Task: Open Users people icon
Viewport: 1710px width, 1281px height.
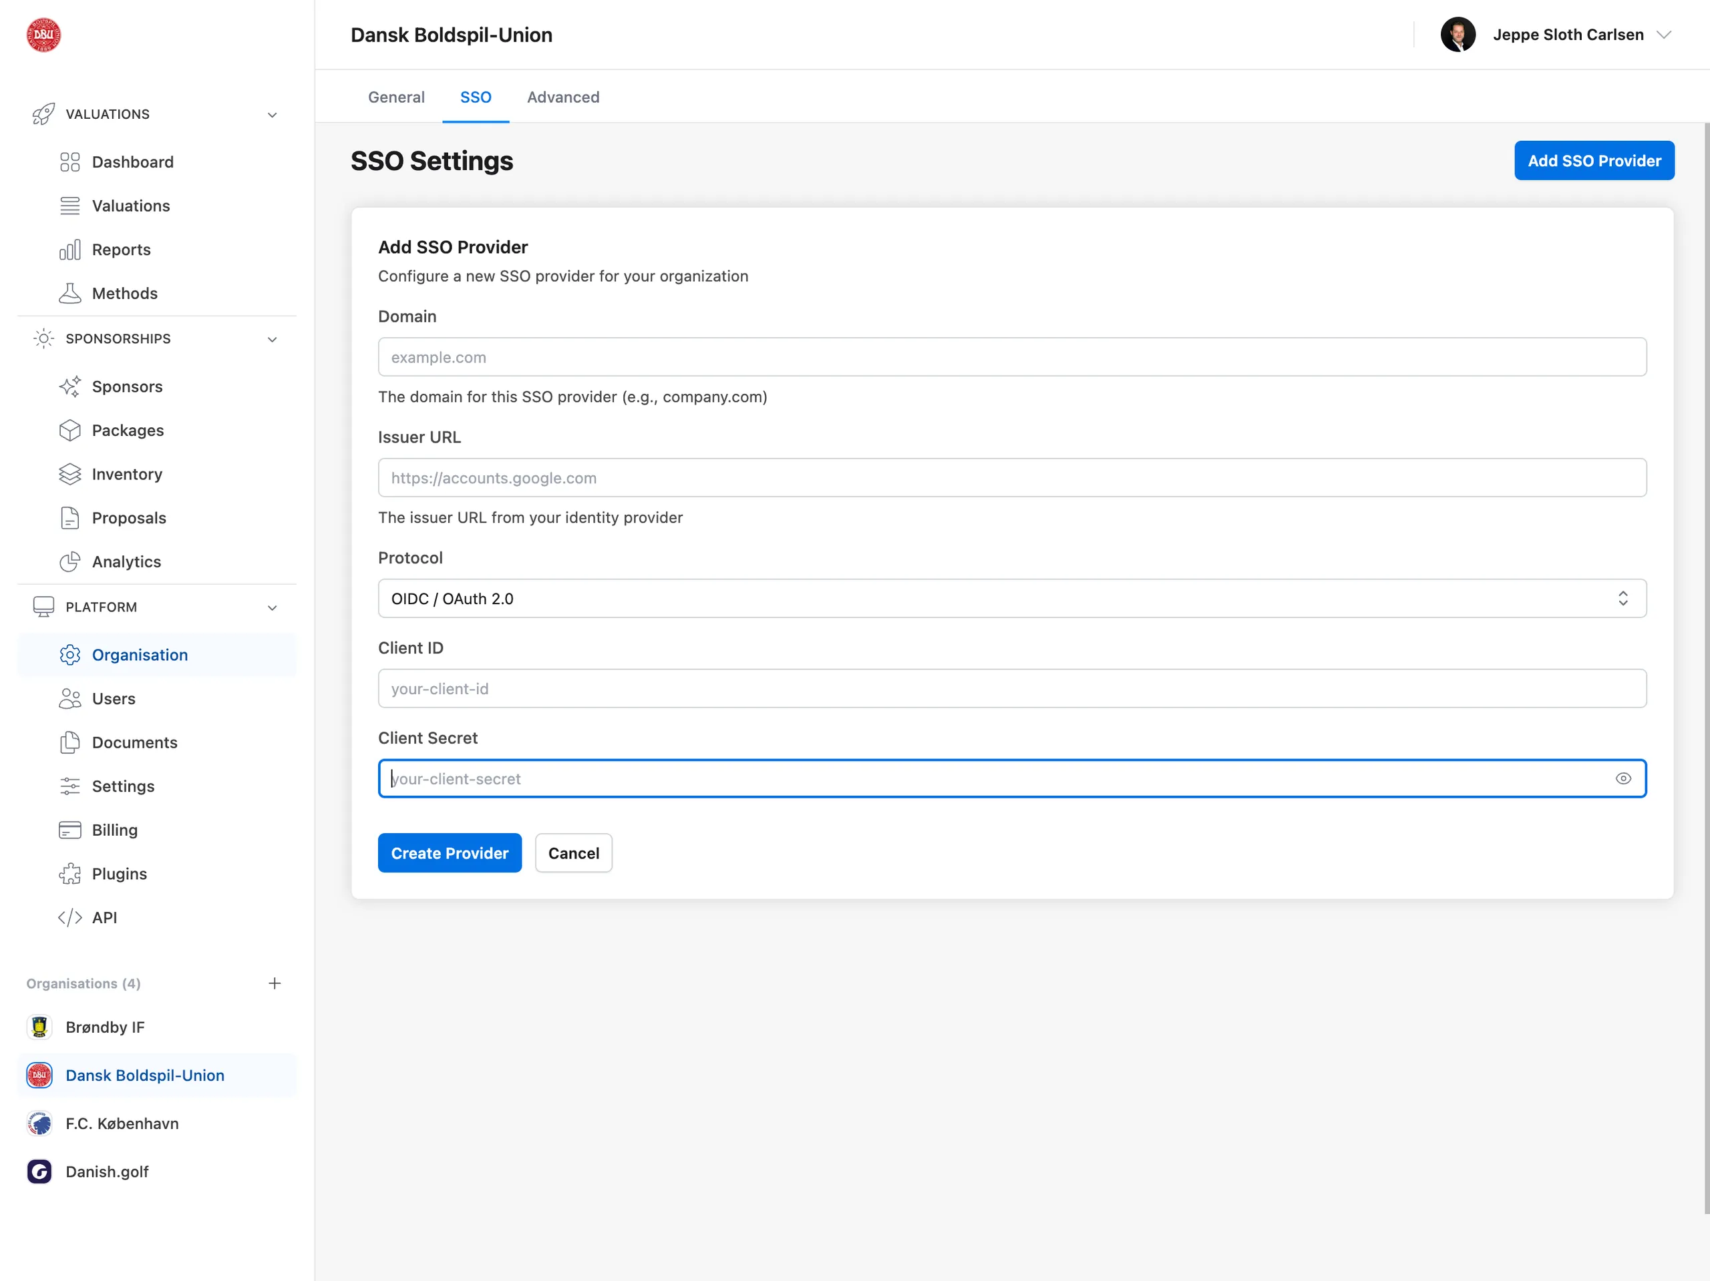Action: [69, 698]
